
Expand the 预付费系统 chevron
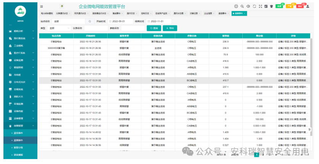(x=33, y=39)
